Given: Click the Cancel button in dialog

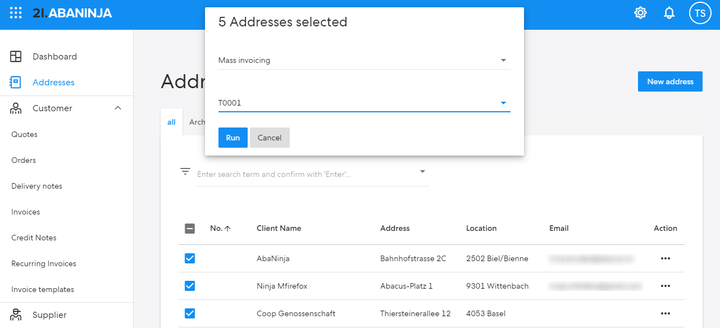Looking at the screenshot, I should tap(270, 138).
